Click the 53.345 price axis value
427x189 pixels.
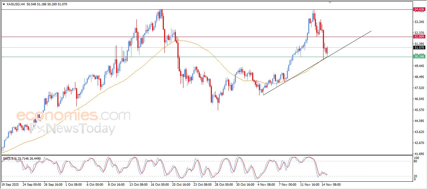click(x=419, y=22)
